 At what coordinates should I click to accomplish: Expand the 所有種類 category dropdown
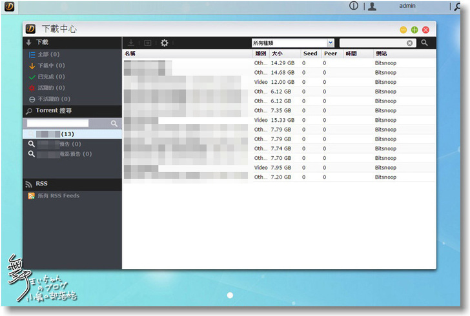331,43
